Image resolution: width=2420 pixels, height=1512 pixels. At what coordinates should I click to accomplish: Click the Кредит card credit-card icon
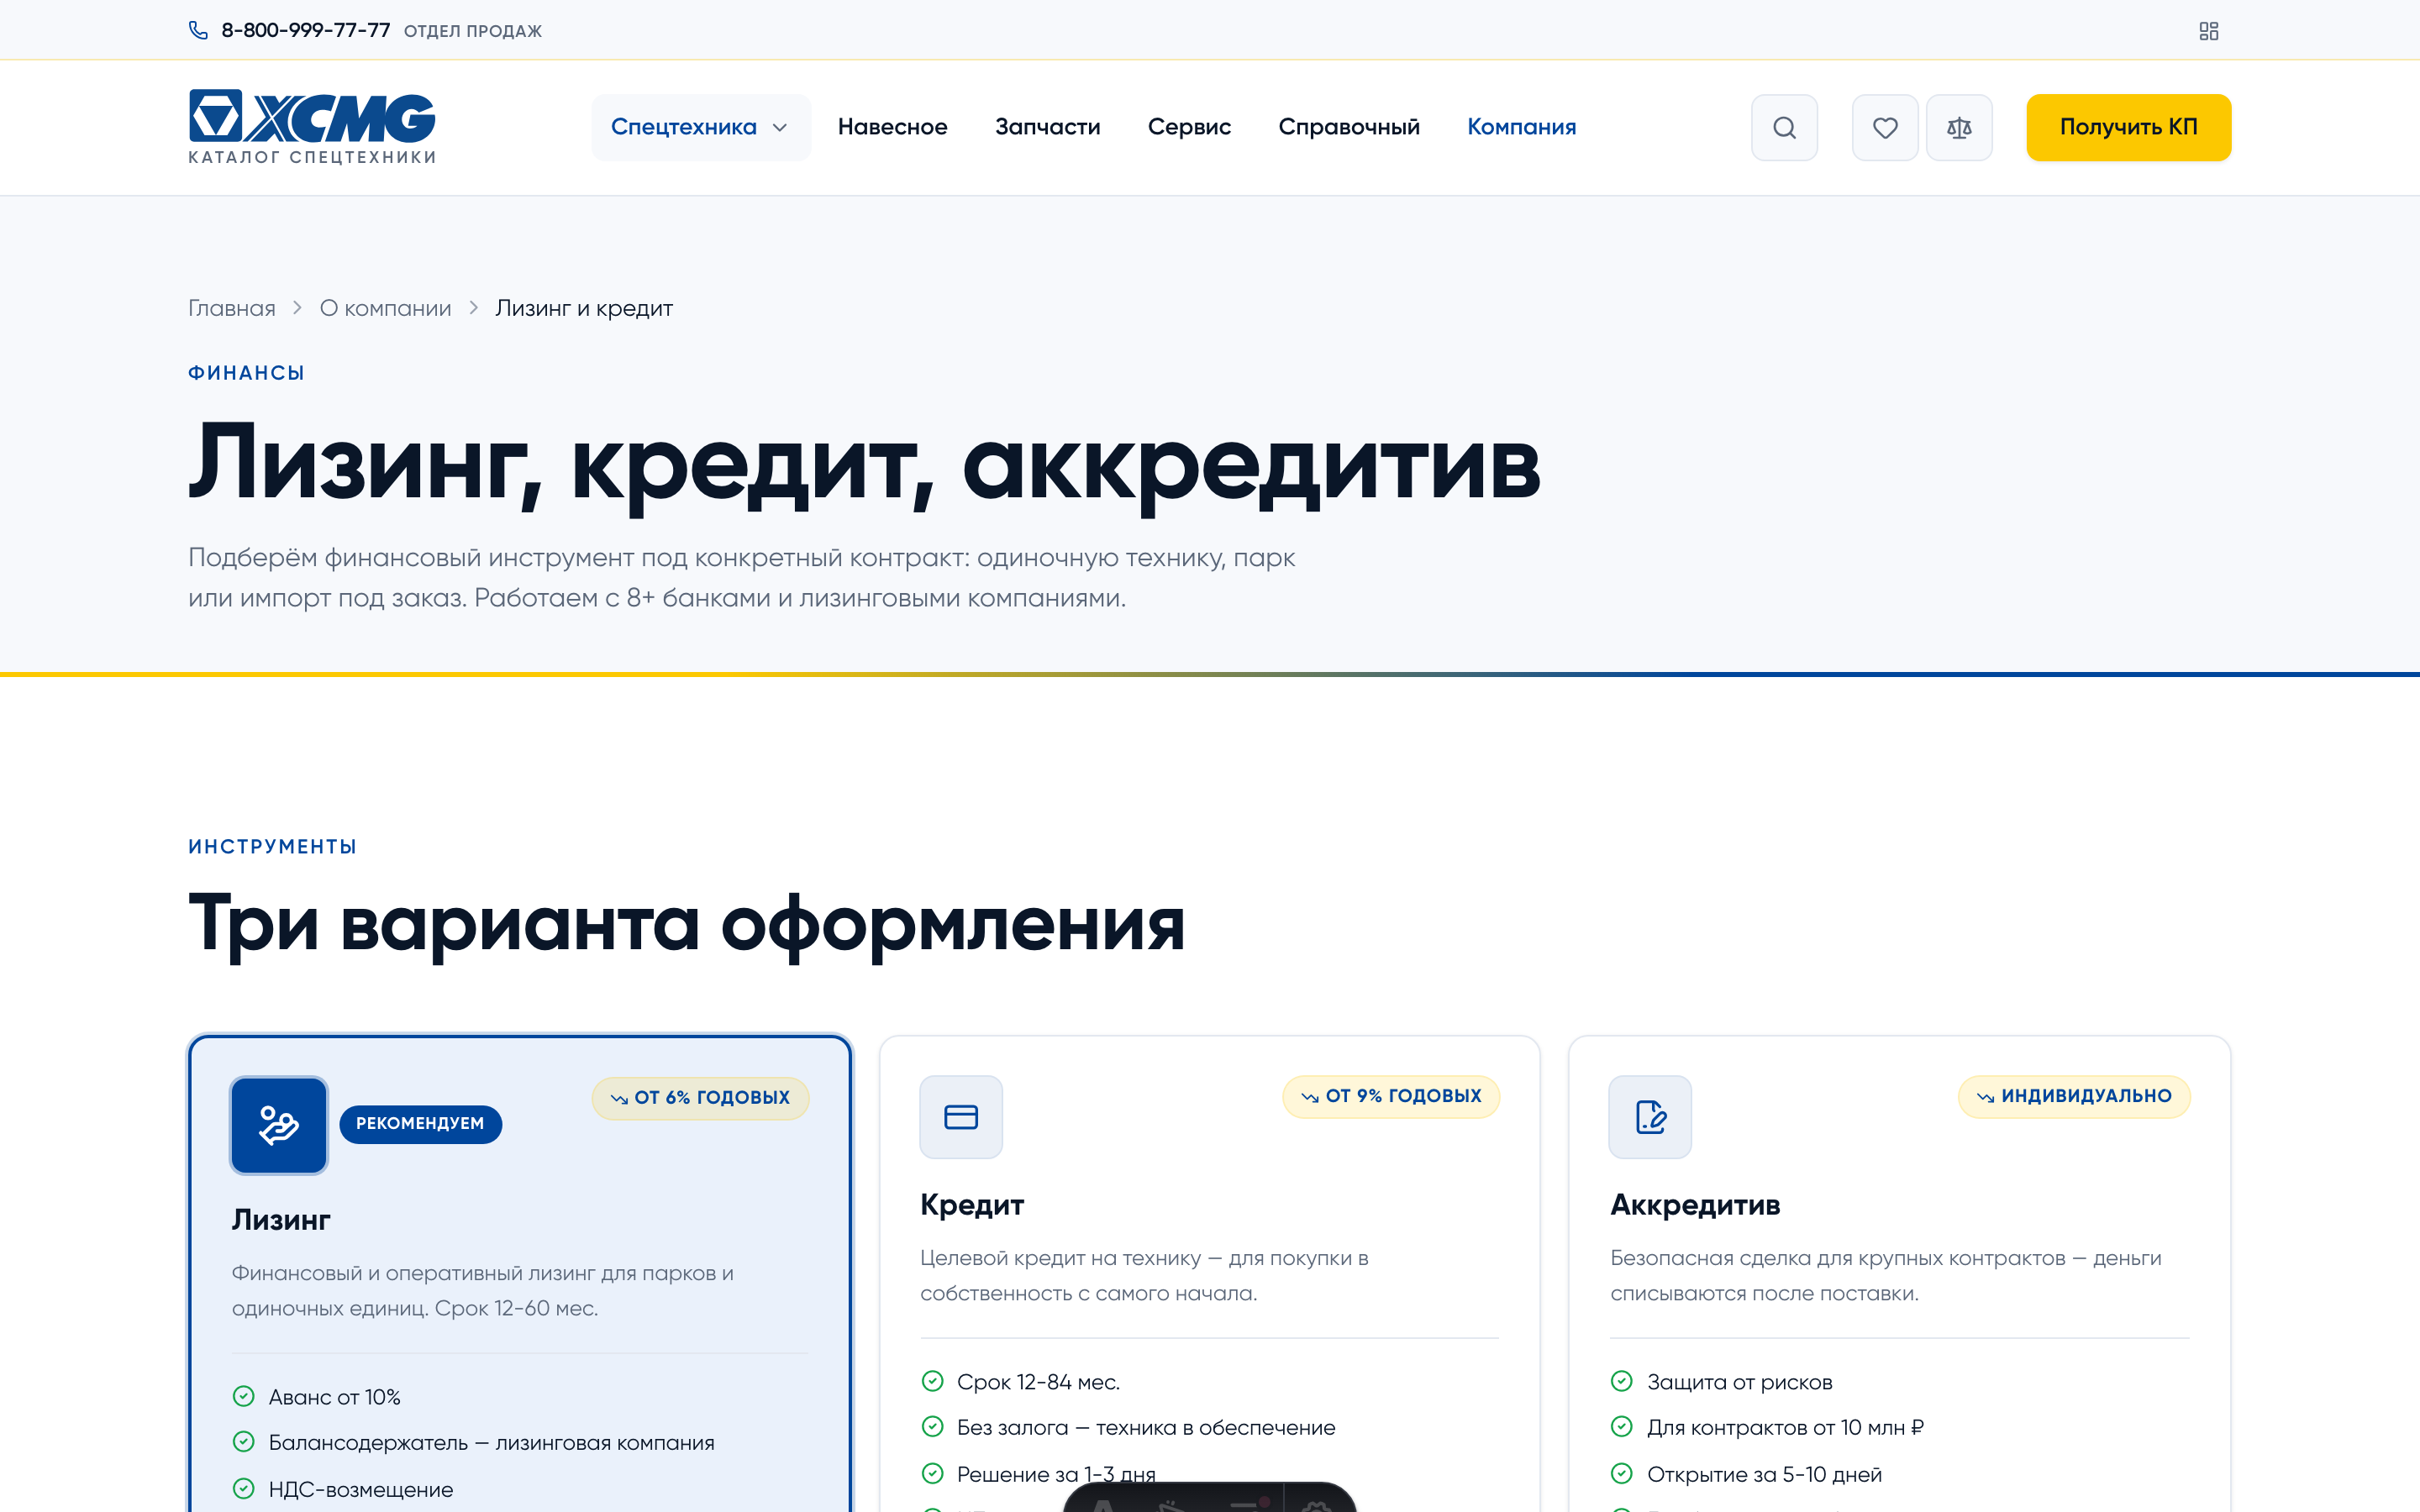[961, 1117]
